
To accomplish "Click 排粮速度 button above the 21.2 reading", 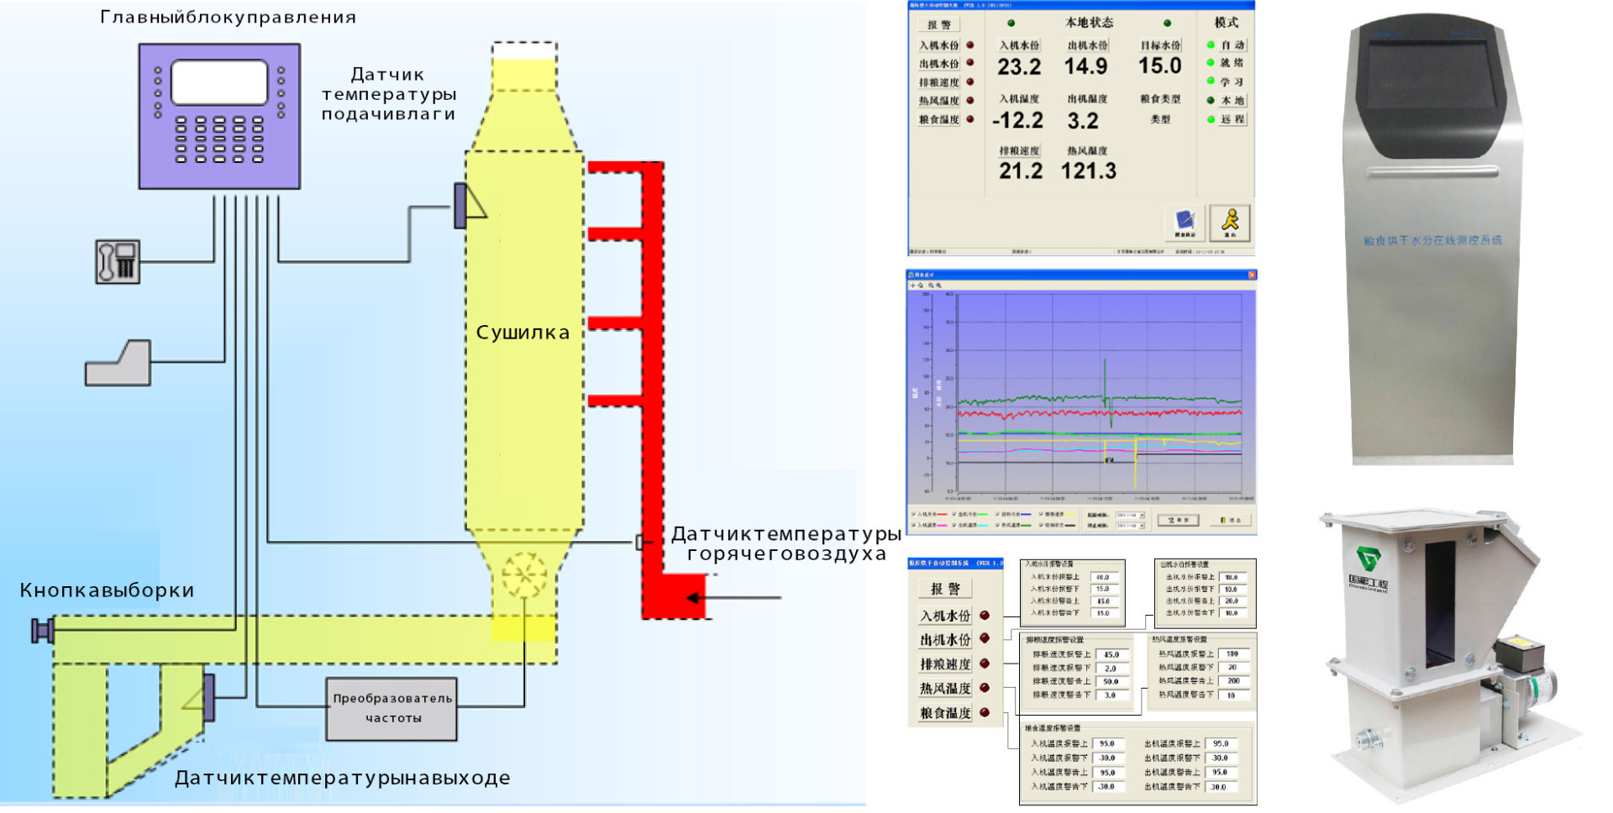I will click(x=1019, y=151).
